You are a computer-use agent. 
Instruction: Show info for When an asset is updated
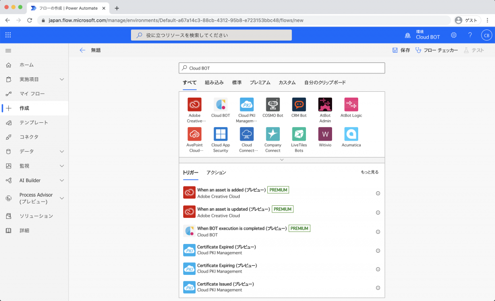[x=378, y=213]
